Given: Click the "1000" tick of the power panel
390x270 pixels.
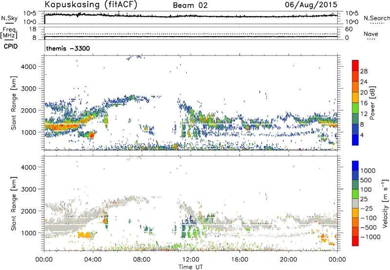Looking at the screenshot, I should pyautogui.click(x=29, y=132).
